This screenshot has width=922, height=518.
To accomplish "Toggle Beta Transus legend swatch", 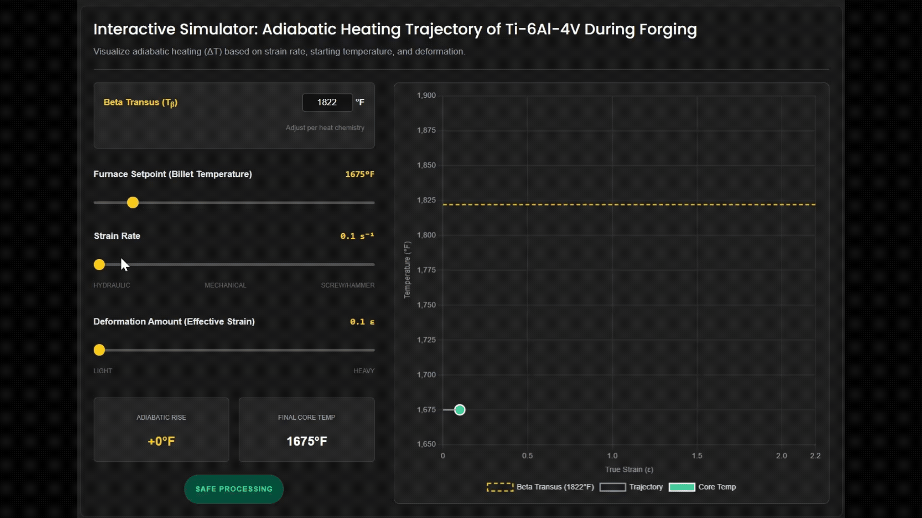I will point(500,487).
